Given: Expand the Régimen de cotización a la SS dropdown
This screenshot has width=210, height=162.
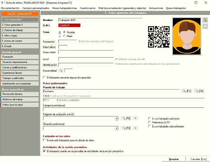Looking at the screenshot, I should [x=117, y=119].
